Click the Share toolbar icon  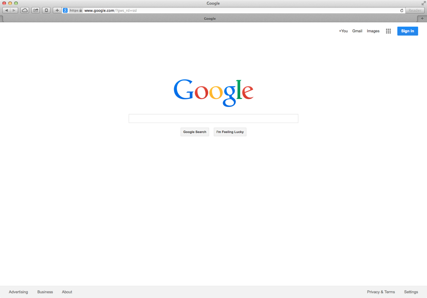(35, 10)
